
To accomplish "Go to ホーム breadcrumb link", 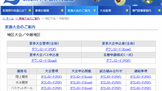I will coord(8,18).
